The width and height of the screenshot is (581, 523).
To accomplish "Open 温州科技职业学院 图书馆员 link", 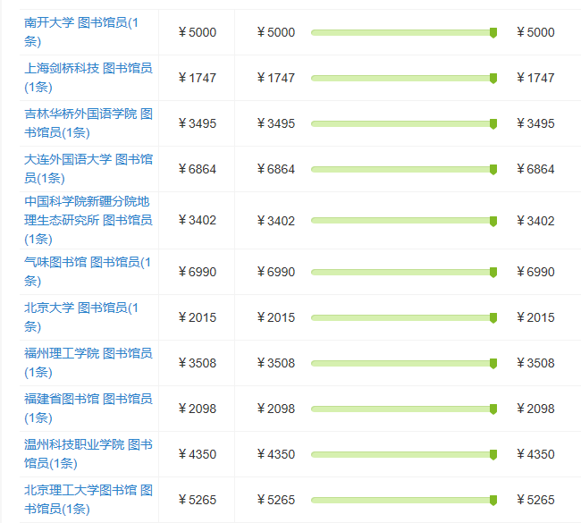I will 88,453.
